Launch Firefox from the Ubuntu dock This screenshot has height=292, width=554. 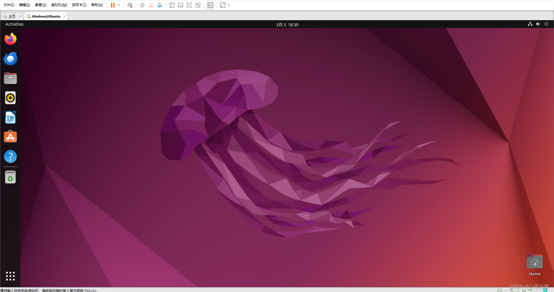[10, 39]
